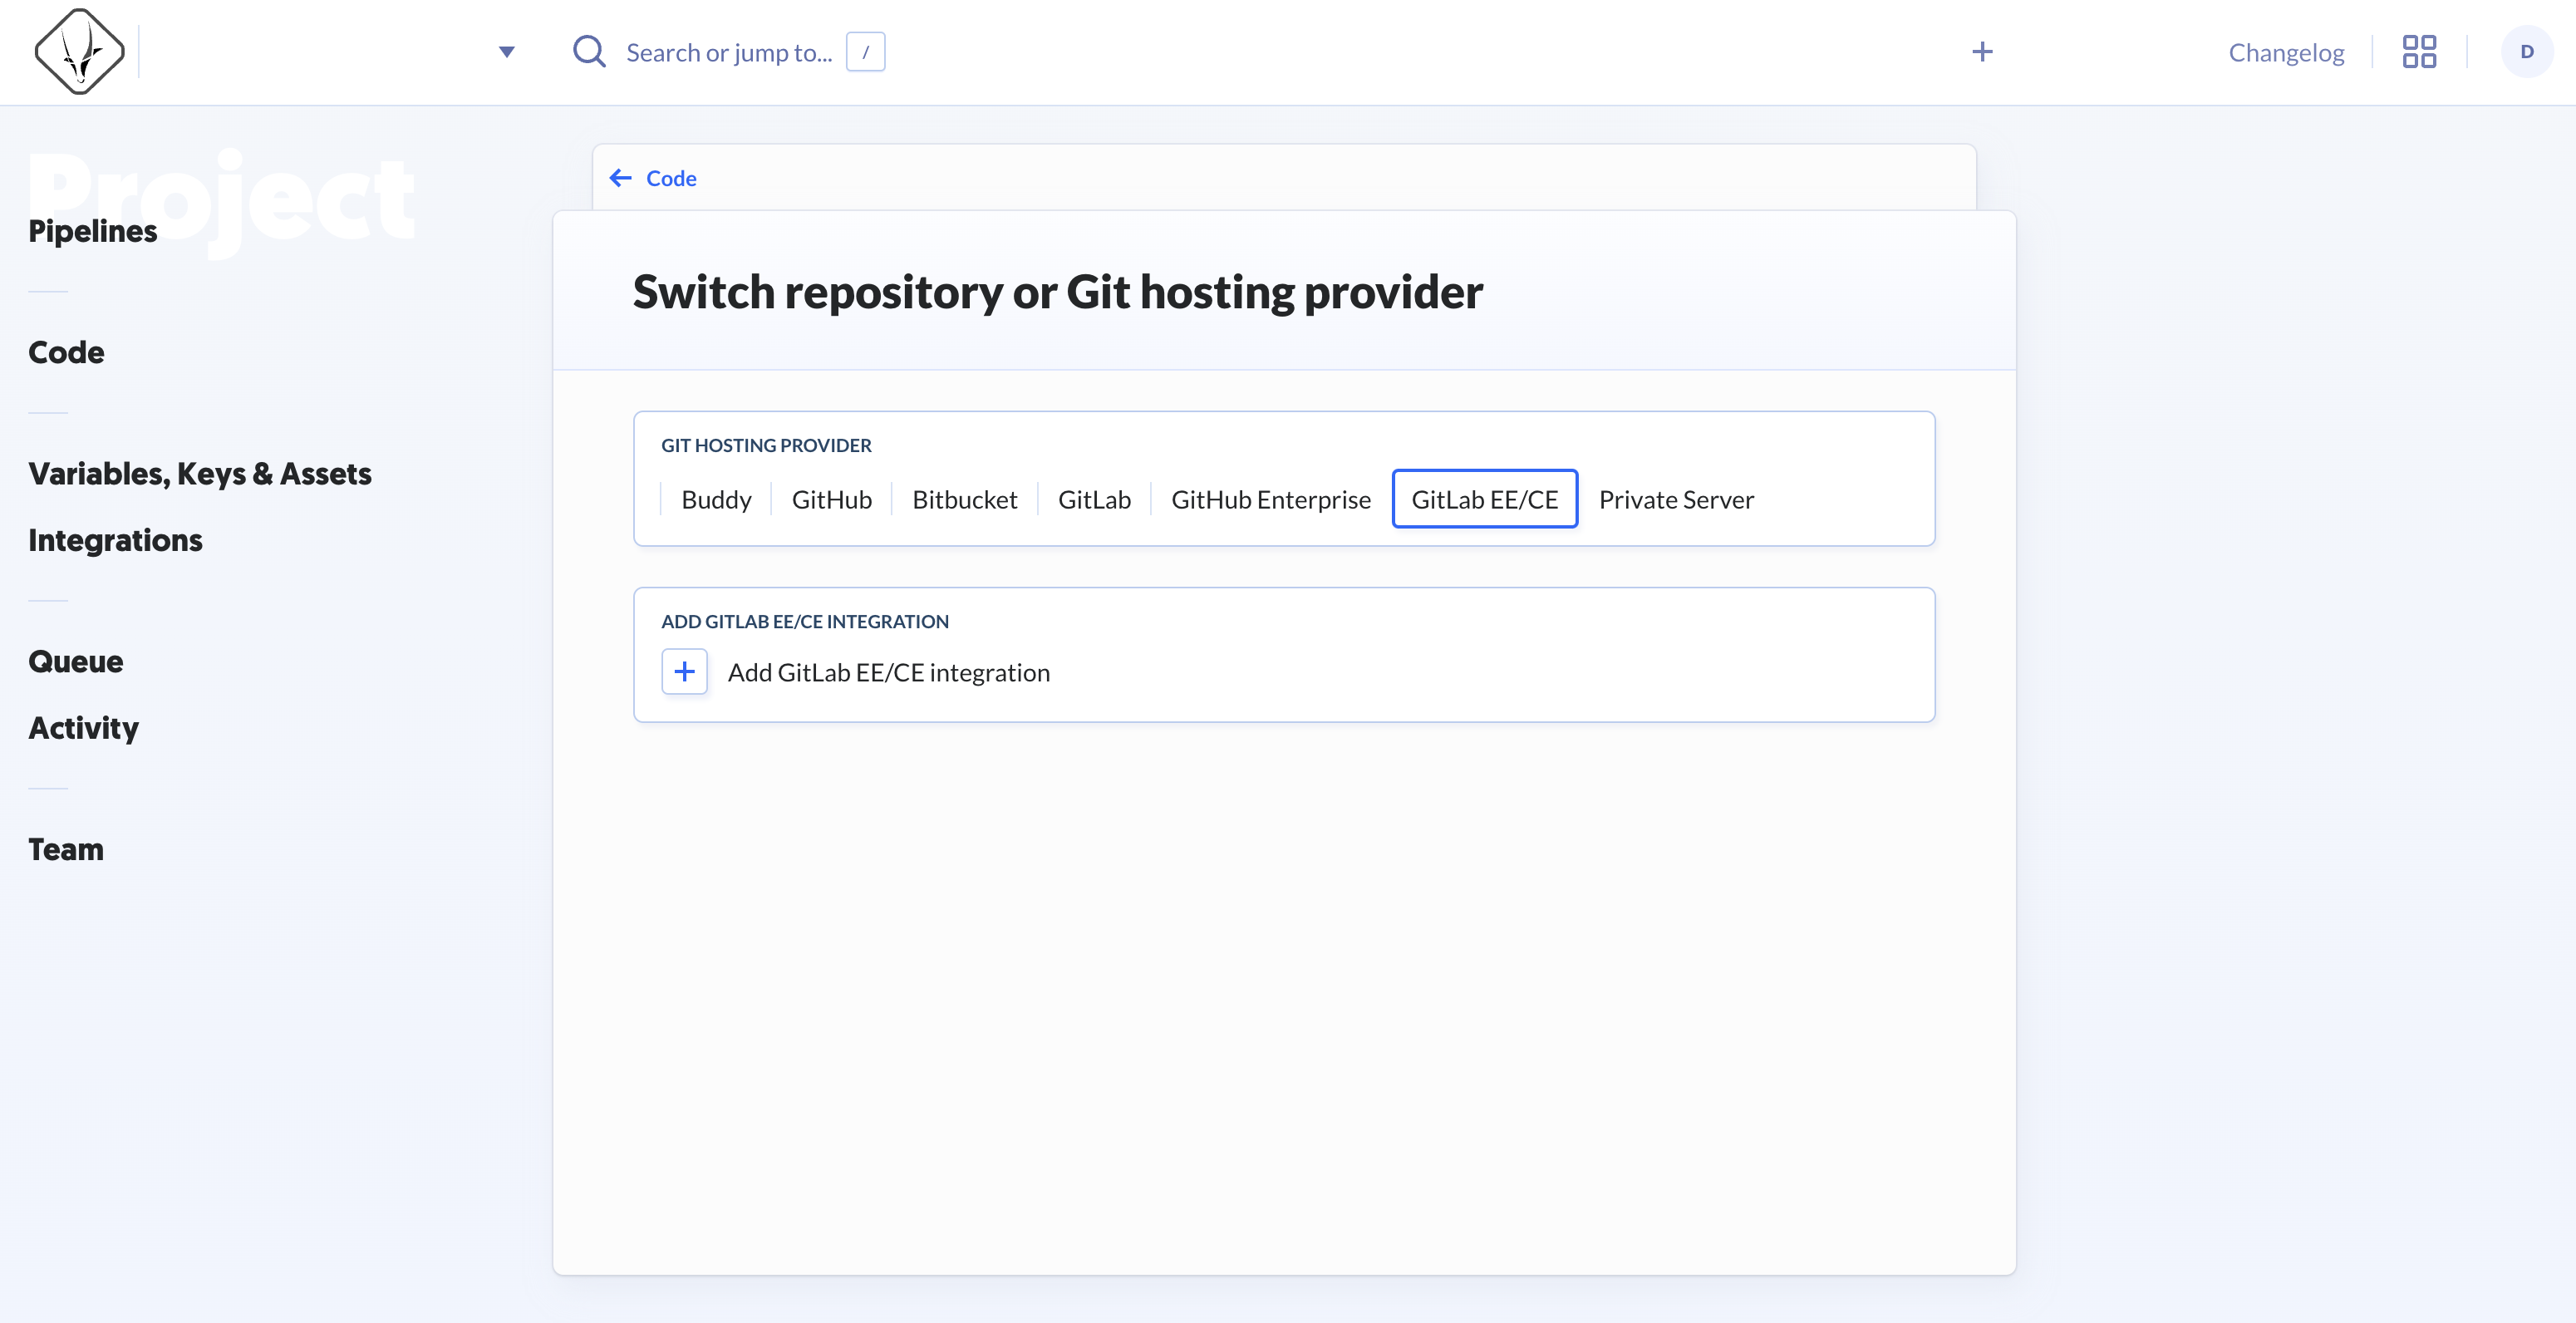This screenshot has height=1323, width=2576.
Task: Select Bitbucket as Git hosting provider
Action: (964, 499)
